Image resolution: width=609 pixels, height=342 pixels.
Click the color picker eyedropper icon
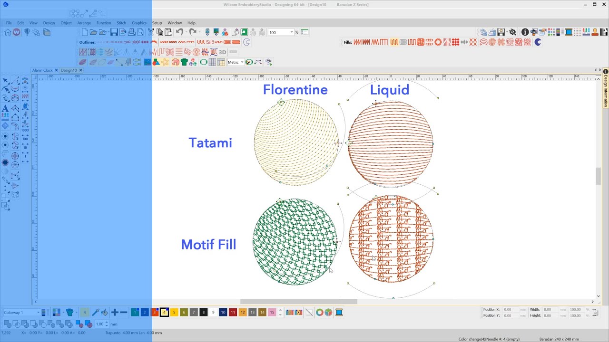click(x=95, y=312)
